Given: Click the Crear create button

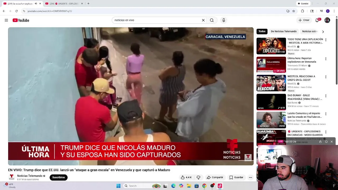Looking at the screenshot, I should click(304, 20).
